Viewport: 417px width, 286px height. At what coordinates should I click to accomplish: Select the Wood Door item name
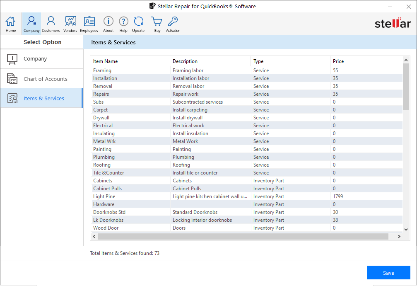(x=106, y=228)
